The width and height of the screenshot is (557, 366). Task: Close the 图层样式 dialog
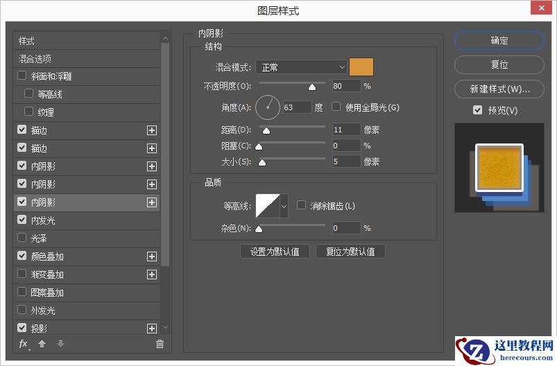[541, 8]
